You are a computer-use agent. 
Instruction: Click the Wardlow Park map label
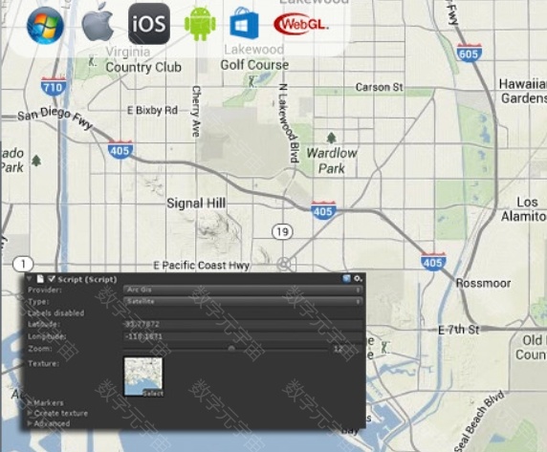pyautogui.click(x=332, y=161)
